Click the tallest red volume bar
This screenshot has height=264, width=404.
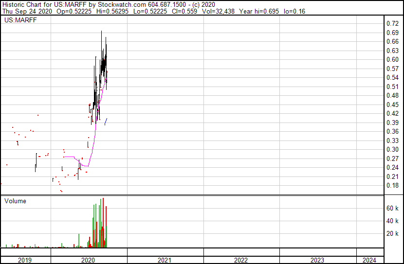click(x=103, y=223)
